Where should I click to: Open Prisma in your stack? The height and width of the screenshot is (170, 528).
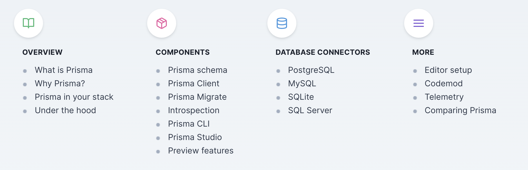click(x=74, y=97)
